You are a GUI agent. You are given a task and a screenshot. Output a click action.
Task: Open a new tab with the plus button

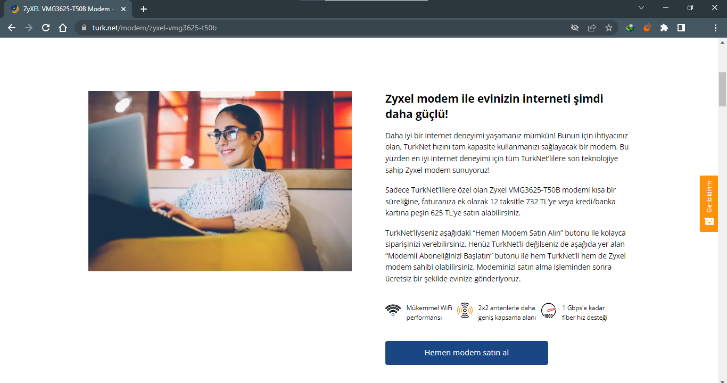(x=143, y=9)
